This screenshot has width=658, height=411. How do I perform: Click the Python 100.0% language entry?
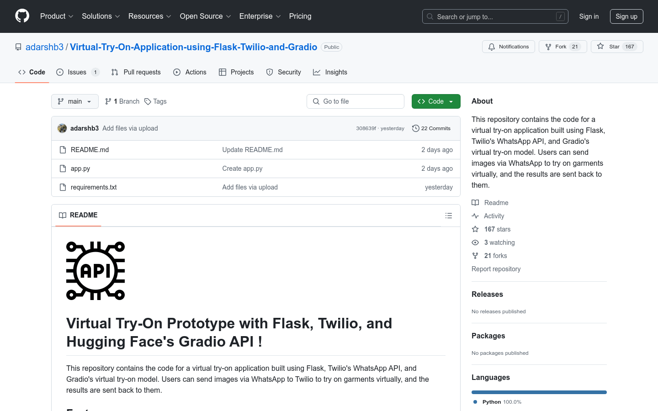[497, 402]
